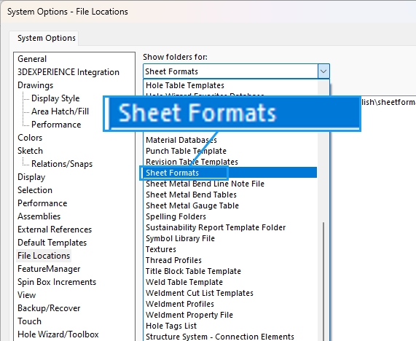
Task: Select Spin Box Increments
Action: tap(57, 282)
